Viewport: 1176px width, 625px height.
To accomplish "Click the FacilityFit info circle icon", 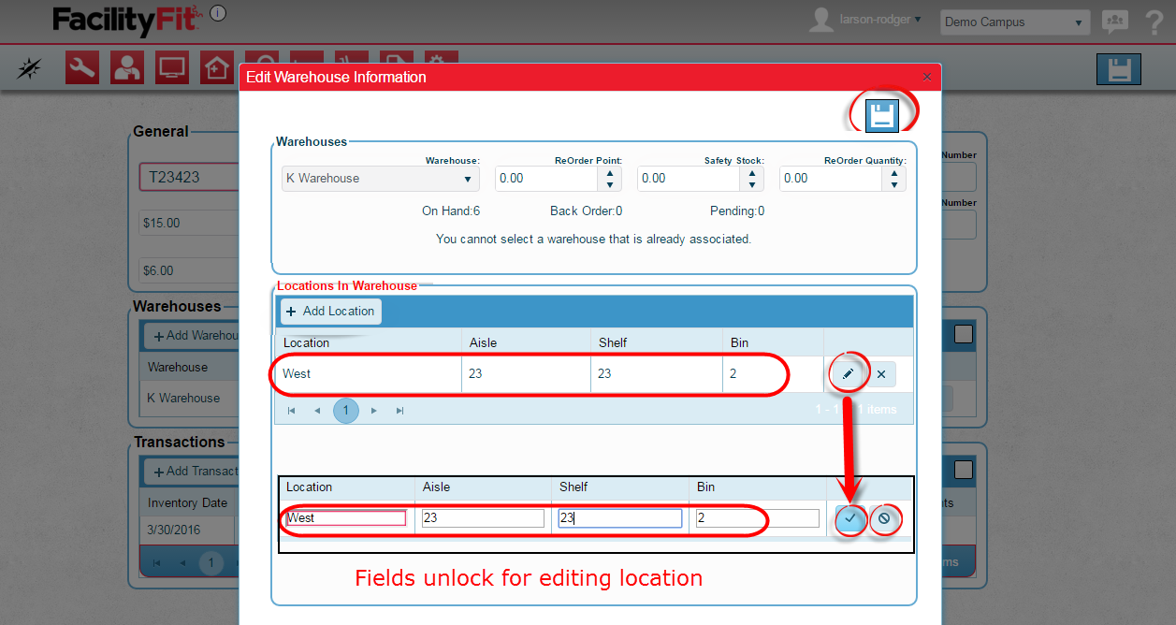I will point(217,13).
